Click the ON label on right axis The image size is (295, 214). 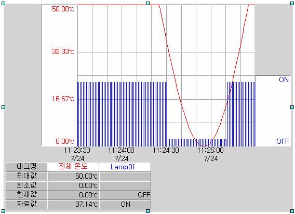[284, 79]
